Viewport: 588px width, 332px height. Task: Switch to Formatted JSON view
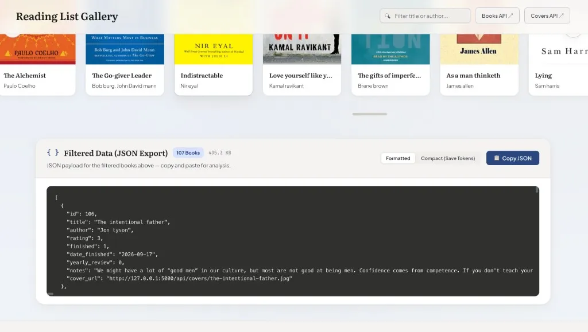[398, 158]
